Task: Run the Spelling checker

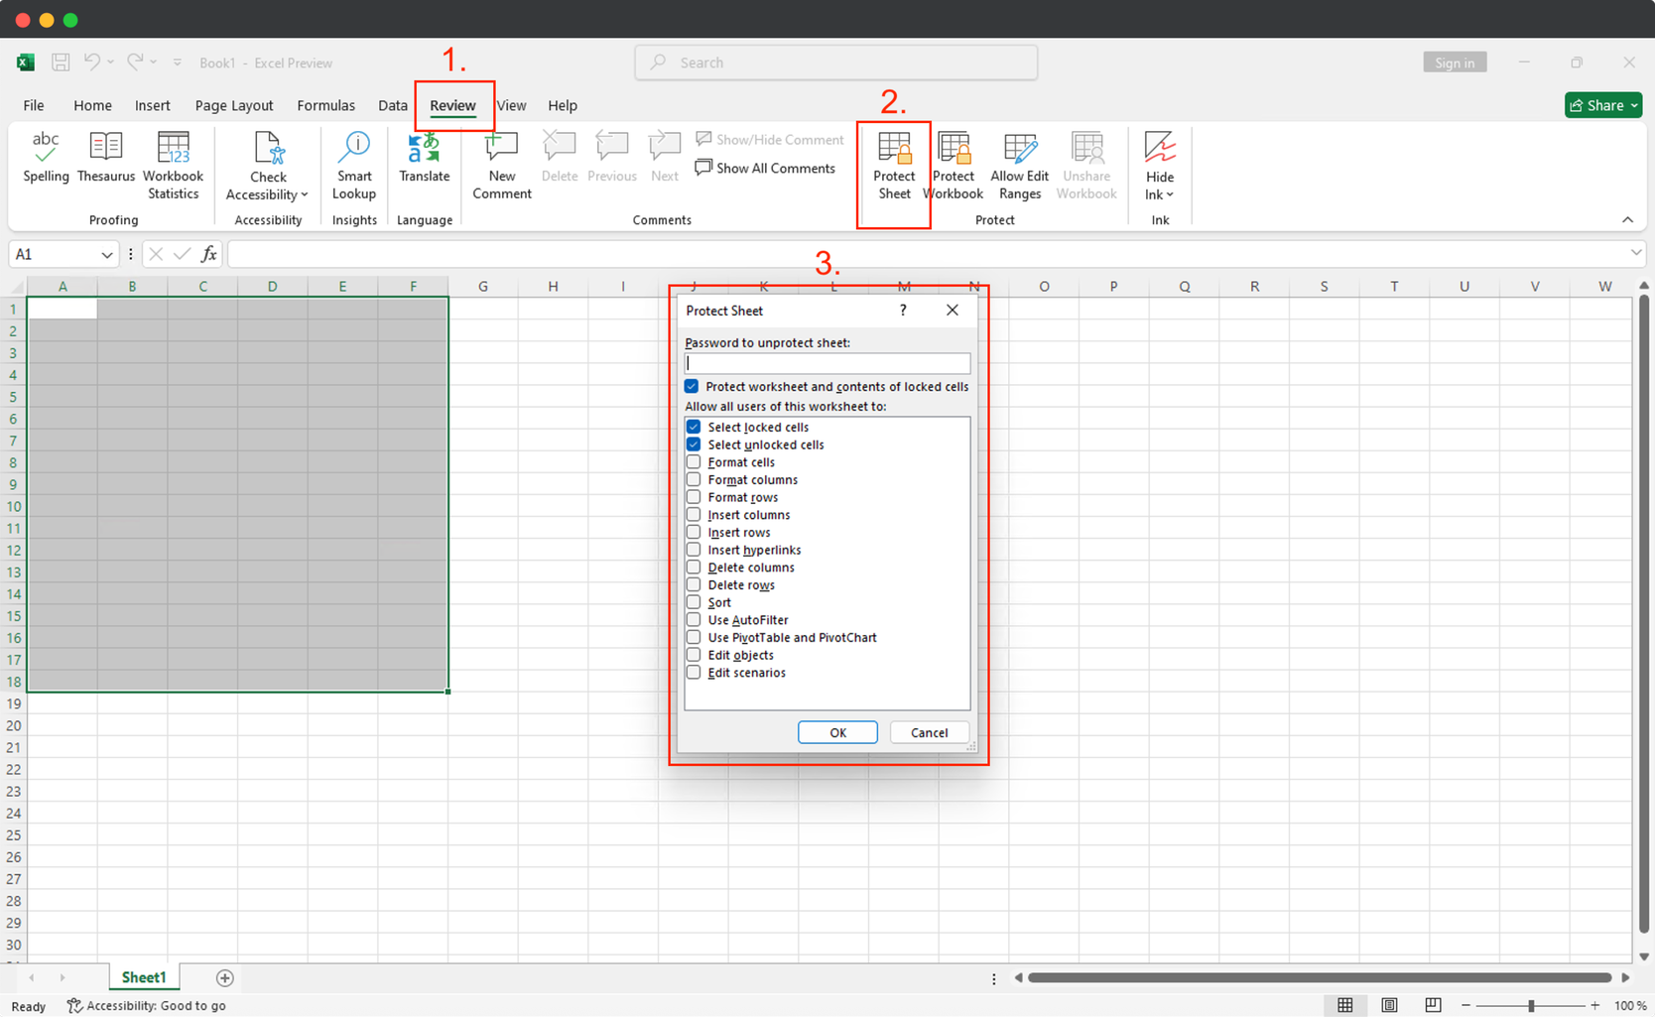Action: point(45,162)
